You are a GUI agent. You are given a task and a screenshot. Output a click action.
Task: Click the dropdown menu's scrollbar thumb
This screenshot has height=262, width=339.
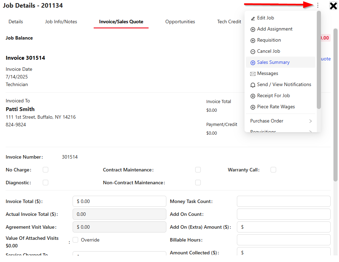(319, 60)
